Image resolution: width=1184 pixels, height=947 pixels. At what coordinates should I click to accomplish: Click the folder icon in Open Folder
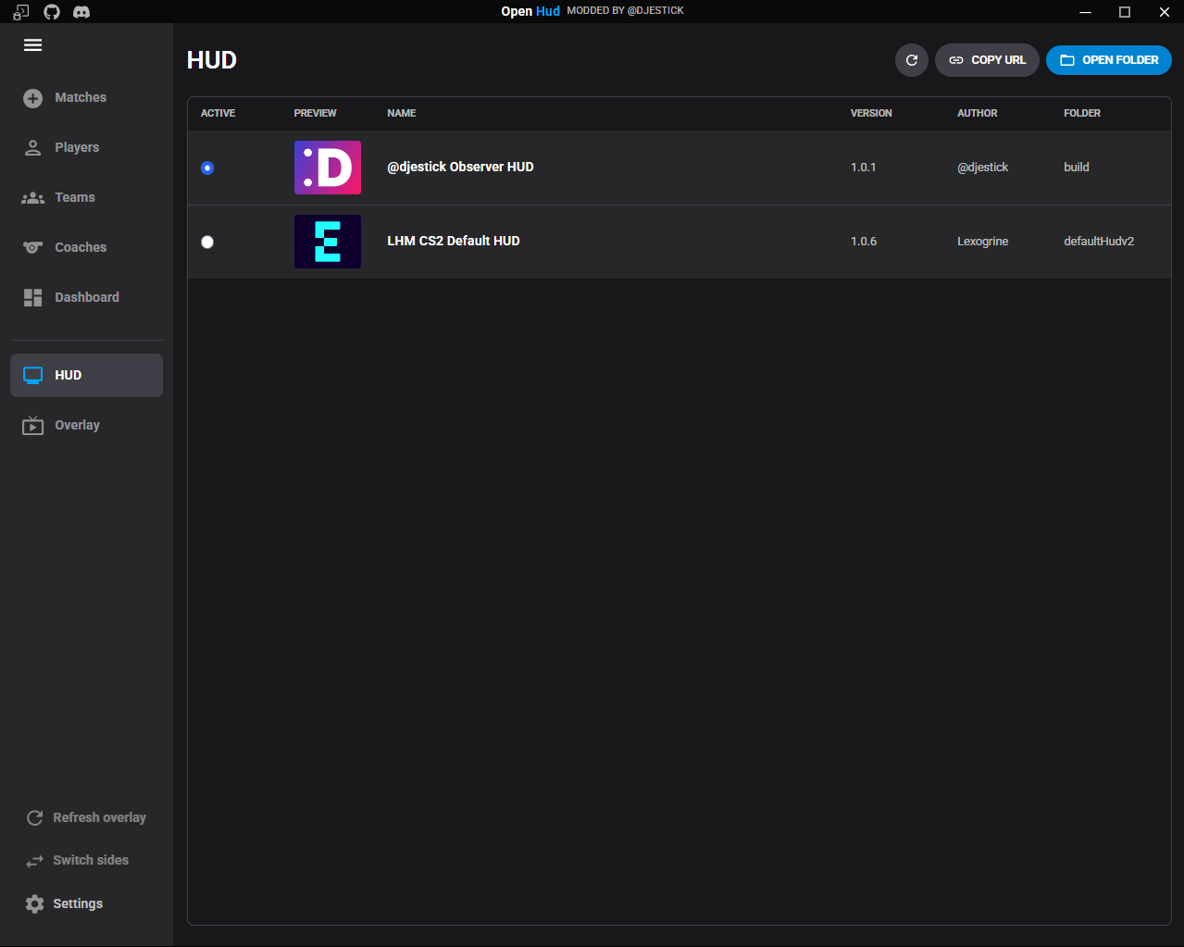[1067, 60]
